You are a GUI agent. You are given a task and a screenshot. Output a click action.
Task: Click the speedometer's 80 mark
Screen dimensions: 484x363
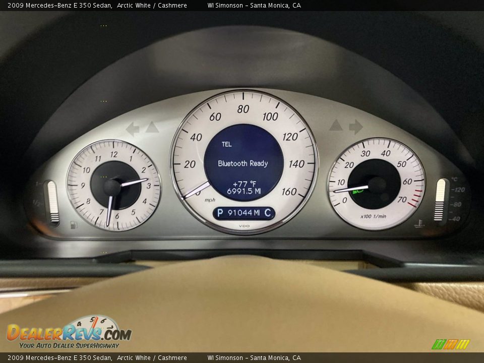point(243,109)
